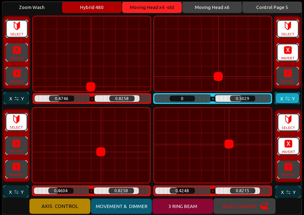Click the cyan Y indicator between sliders
Image resolution: width=304 pixels, height=215 pixels.
(213, 99)
